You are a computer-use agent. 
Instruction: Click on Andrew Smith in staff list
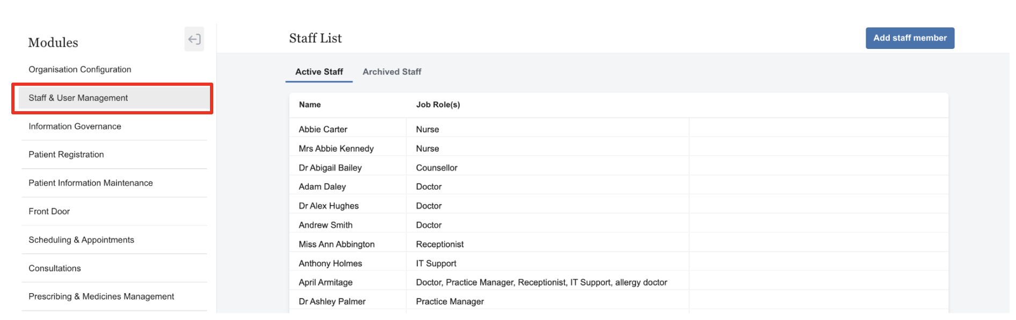(325, 226)
